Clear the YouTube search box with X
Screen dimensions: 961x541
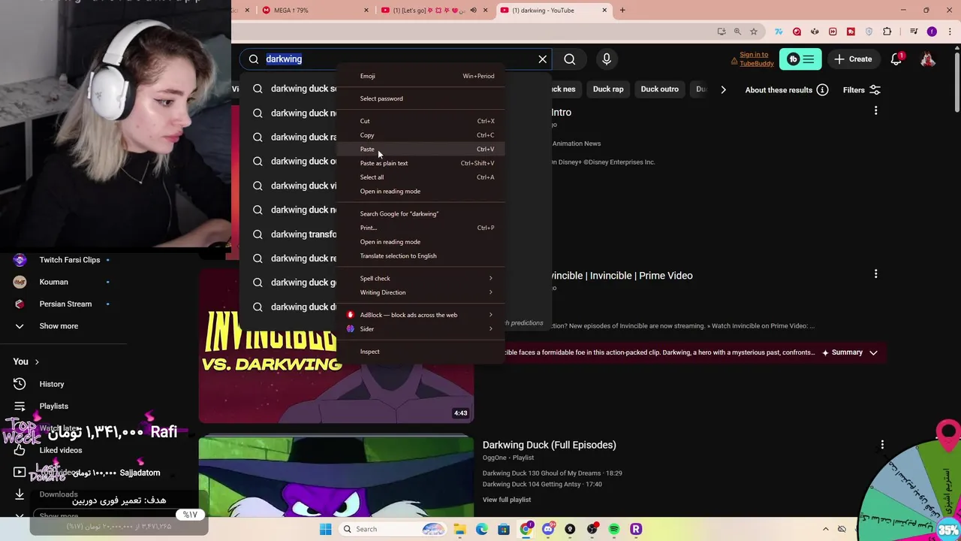click(x=542, y=59)
